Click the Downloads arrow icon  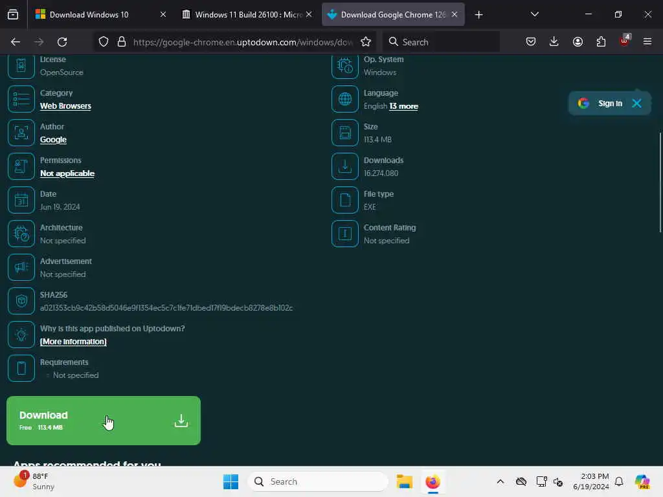tap(345, 166)
